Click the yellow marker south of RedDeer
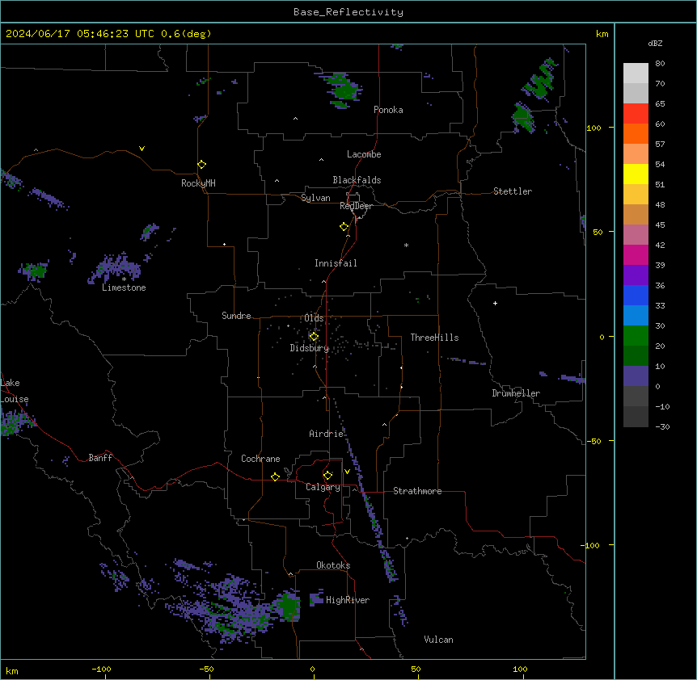697x680 pixels. pyautogui.click(x=344, y=227)
